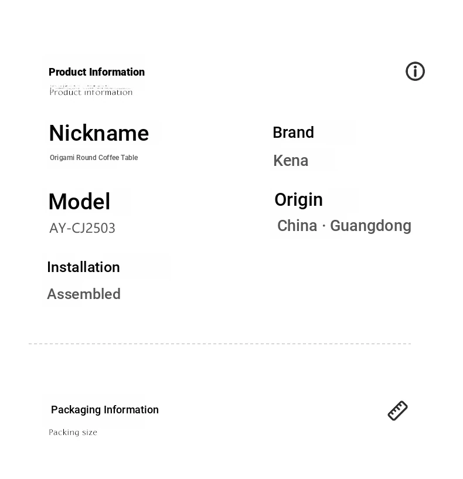Select the Assembled installation value
The width and height of the screenshot is (463, 479).
pos(84,294)
